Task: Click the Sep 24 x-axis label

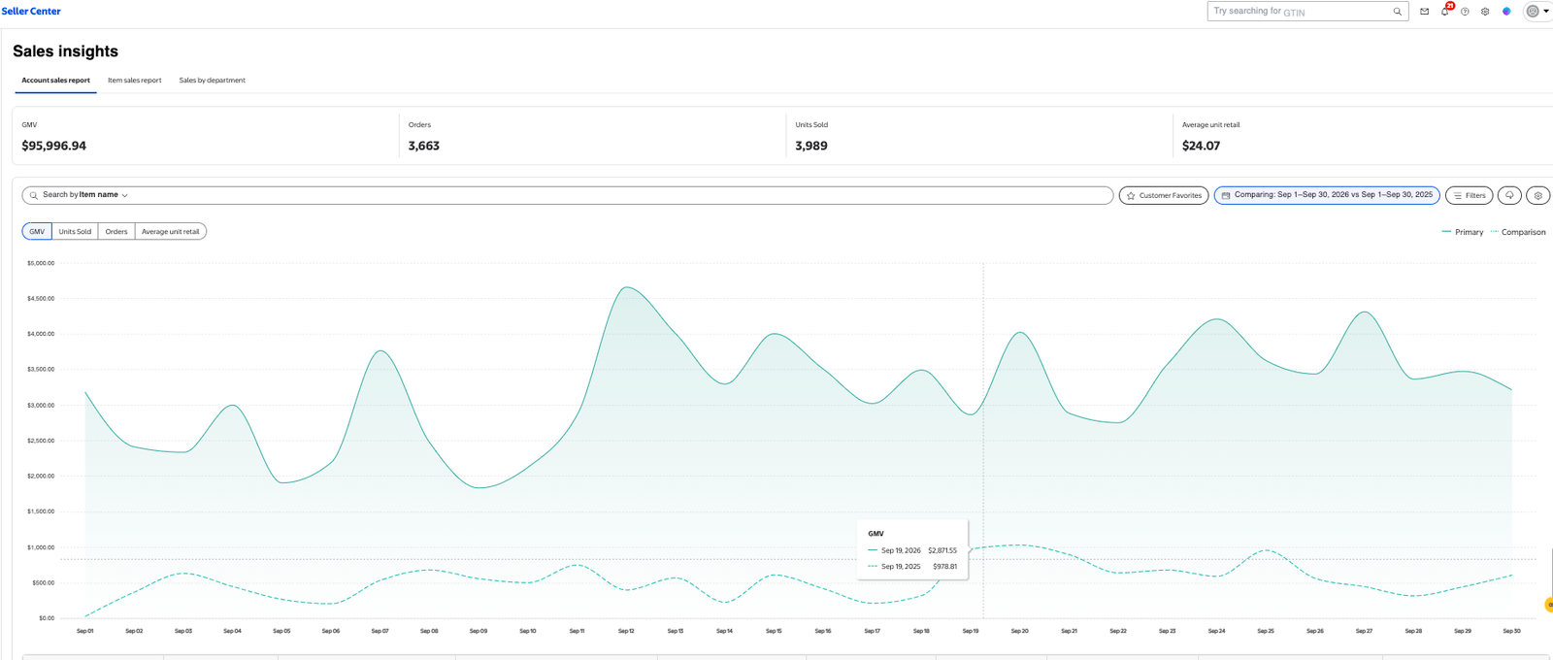Action: tap(1216, 631)
